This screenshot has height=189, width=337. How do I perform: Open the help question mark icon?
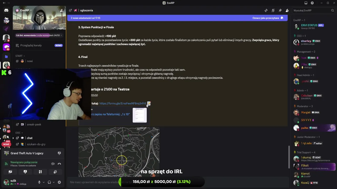click(312, 3)
